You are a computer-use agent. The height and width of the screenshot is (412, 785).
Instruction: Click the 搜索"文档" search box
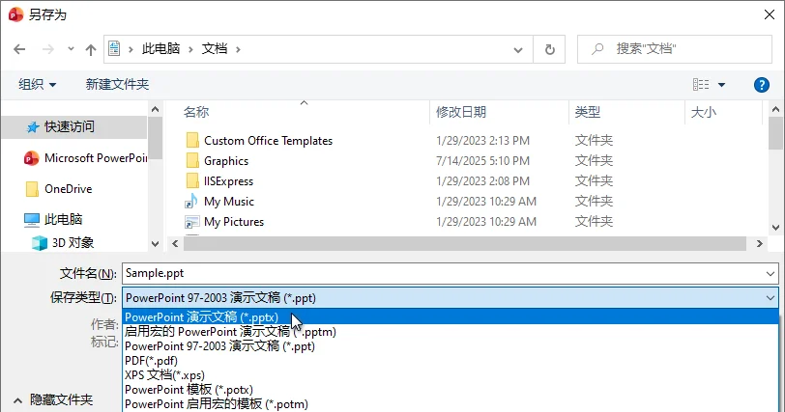coord(675,49)
